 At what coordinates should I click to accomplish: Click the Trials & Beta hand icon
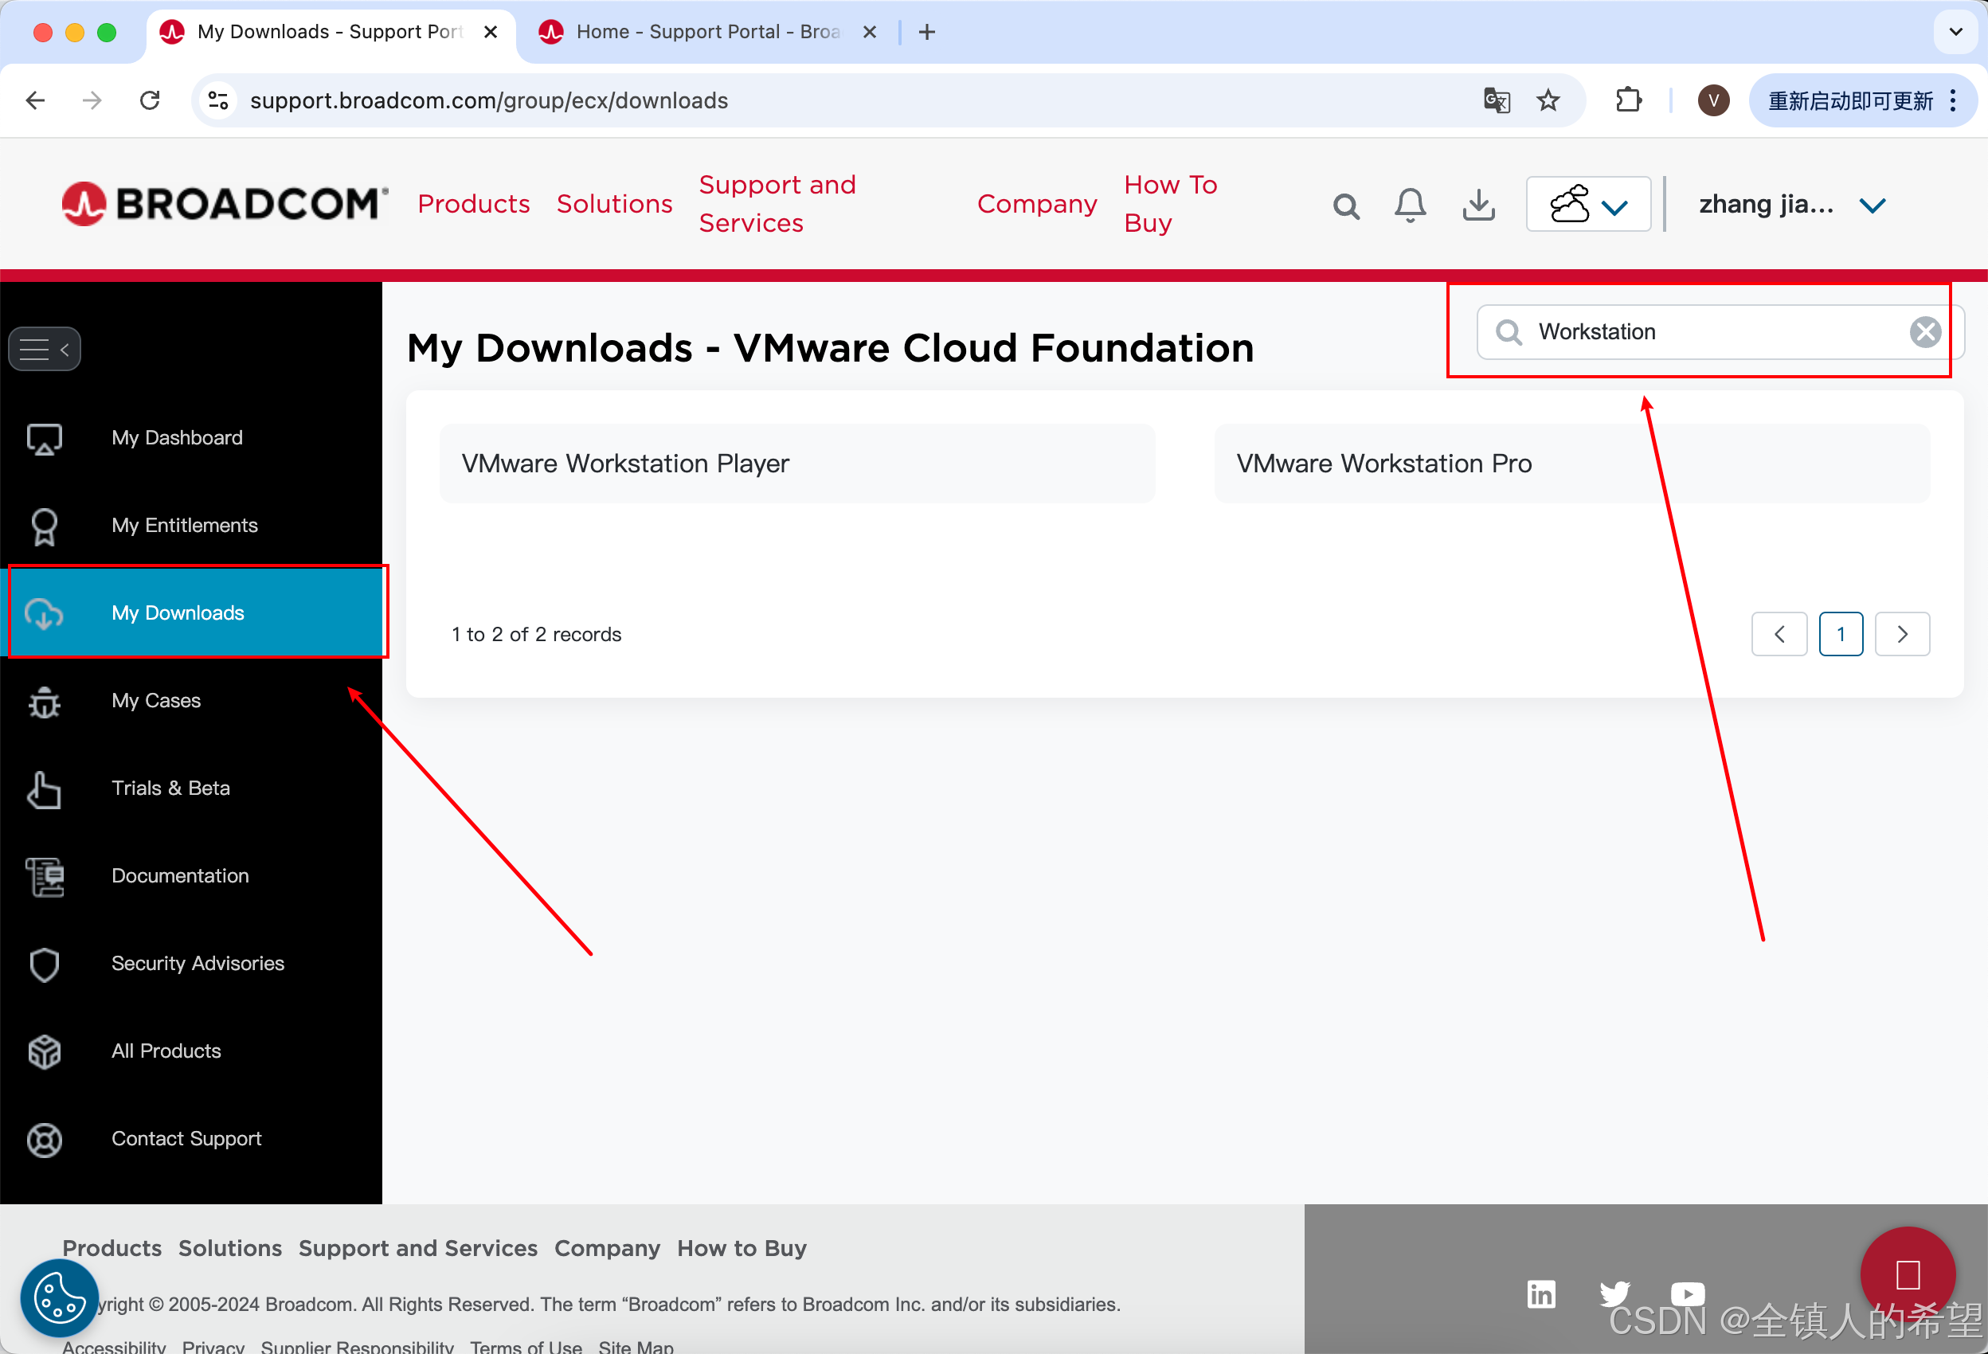coord(45,789)
